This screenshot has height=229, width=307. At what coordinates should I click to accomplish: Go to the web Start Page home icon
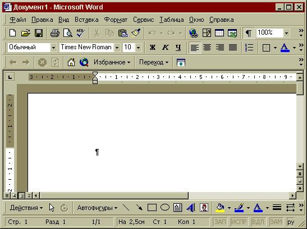[x=71, y=62]
